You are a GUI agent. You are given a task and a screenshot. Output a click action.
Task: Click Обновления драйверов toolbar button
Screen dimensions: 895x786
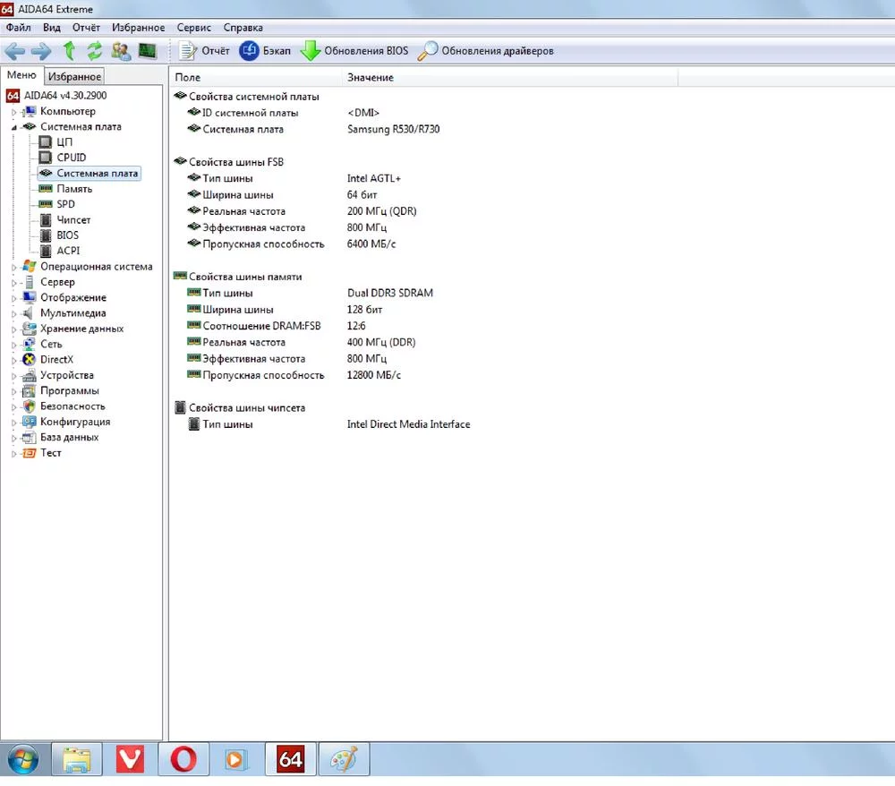coord(487,51)
